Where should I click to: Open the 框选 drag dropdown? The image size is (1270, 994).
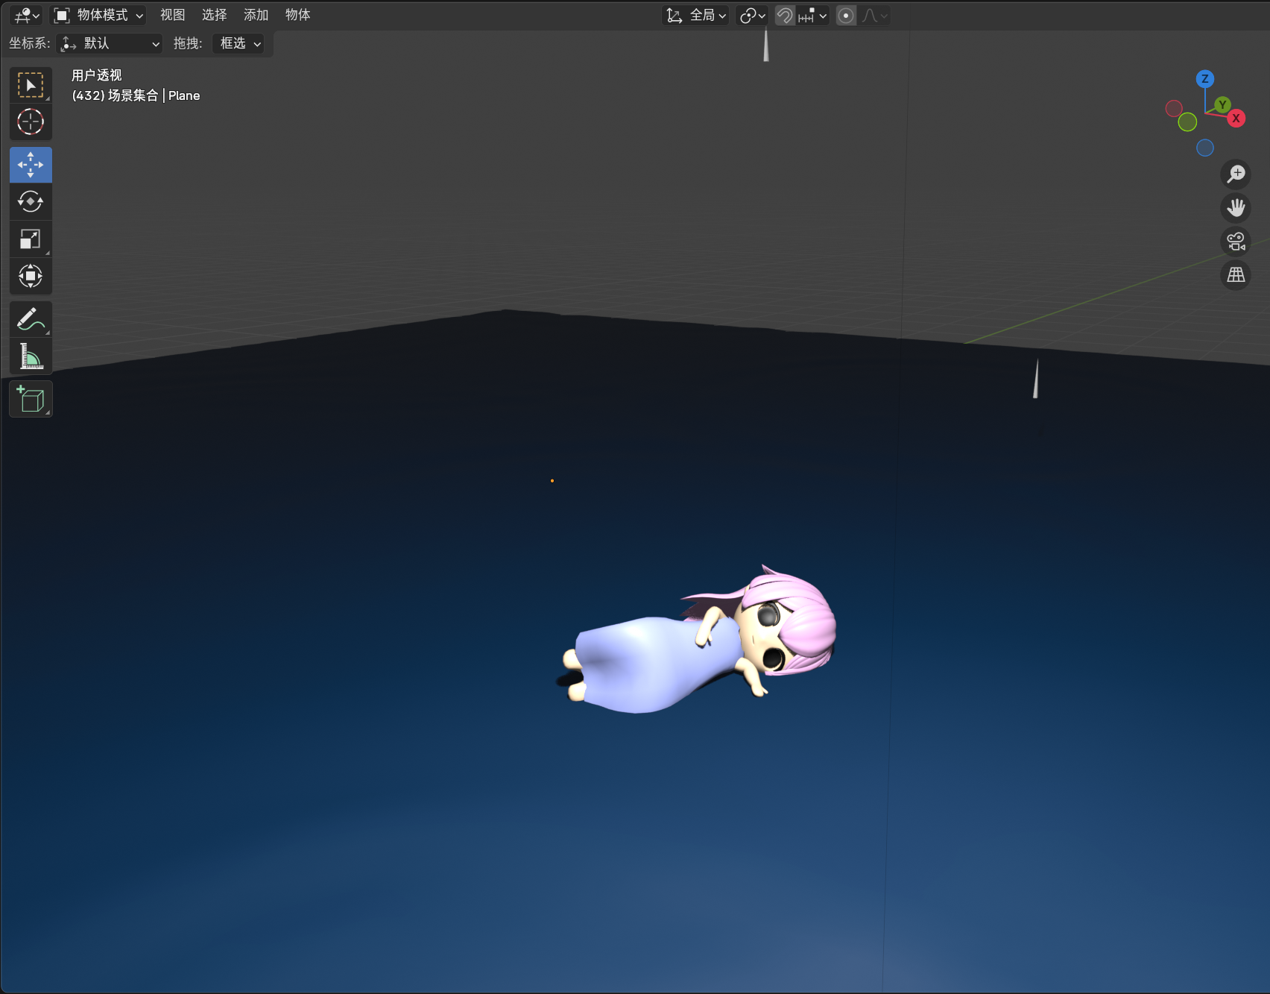[239, 44]
